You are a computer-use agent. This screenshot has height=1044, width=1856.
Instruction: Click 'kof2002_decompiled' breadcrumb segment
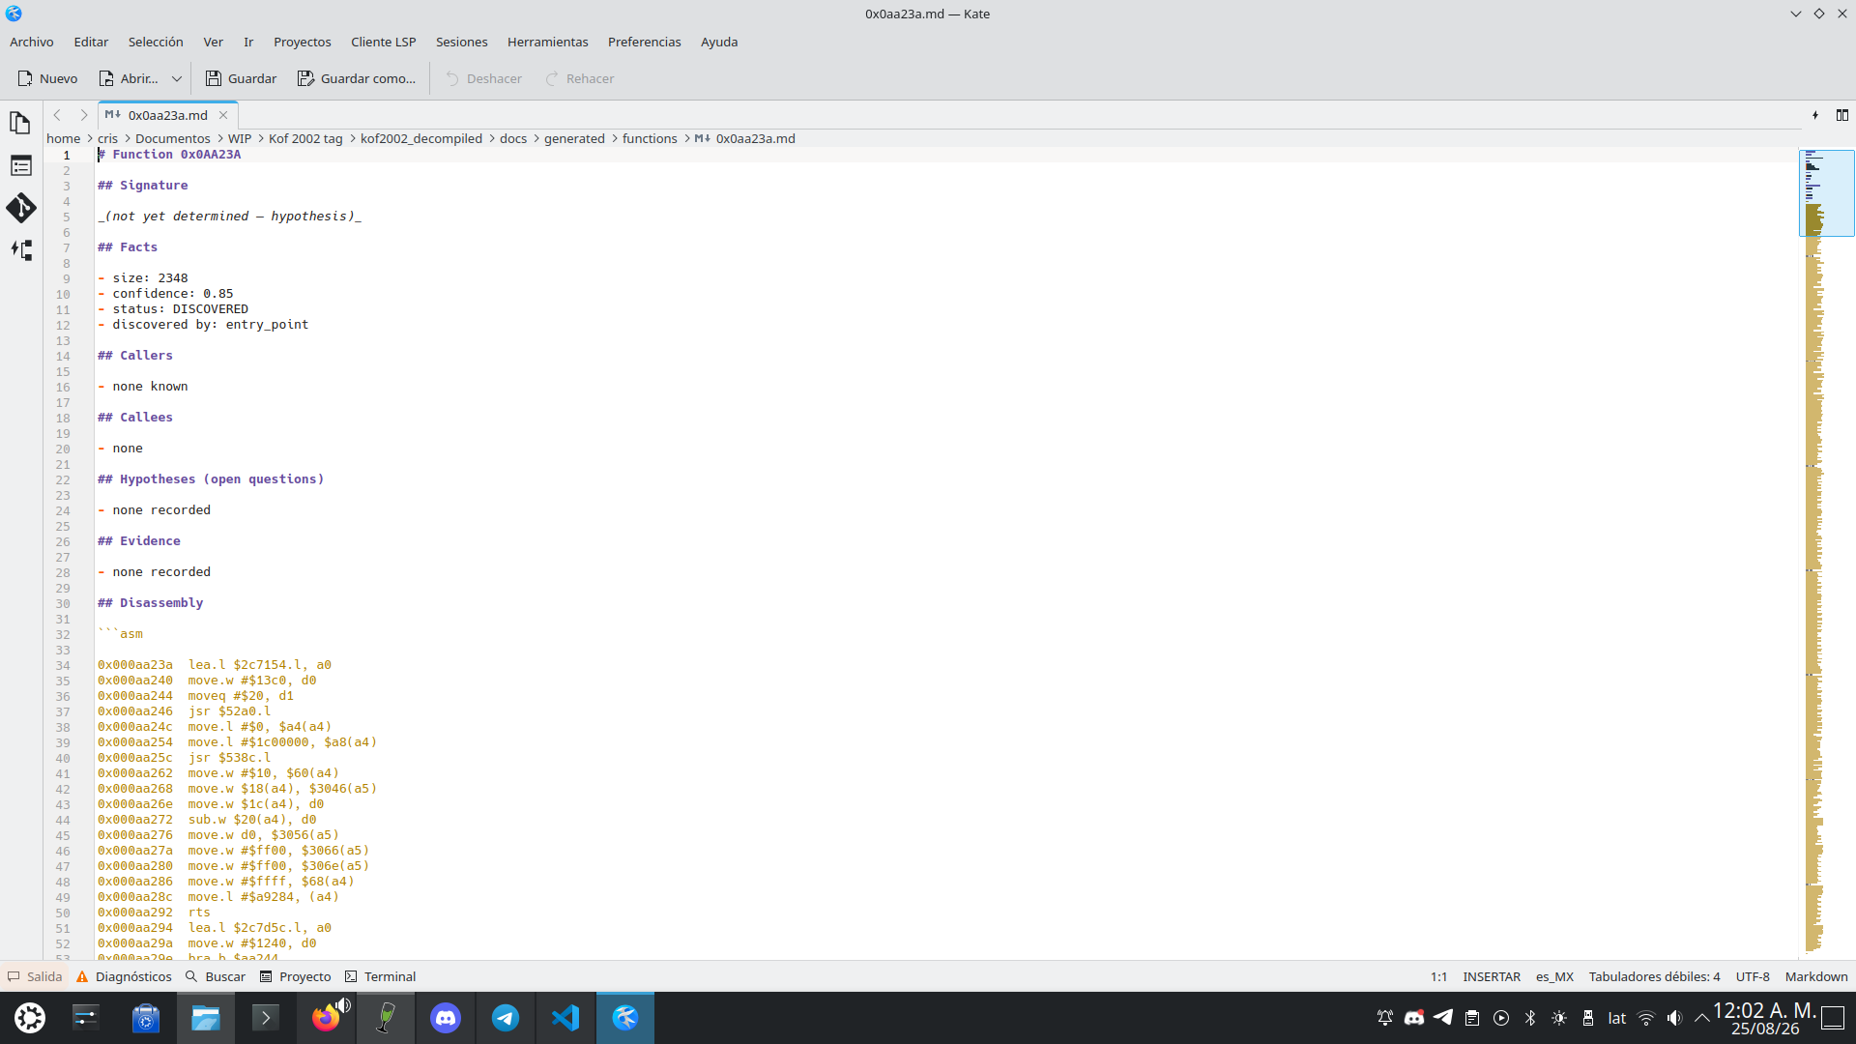point(421,138)
